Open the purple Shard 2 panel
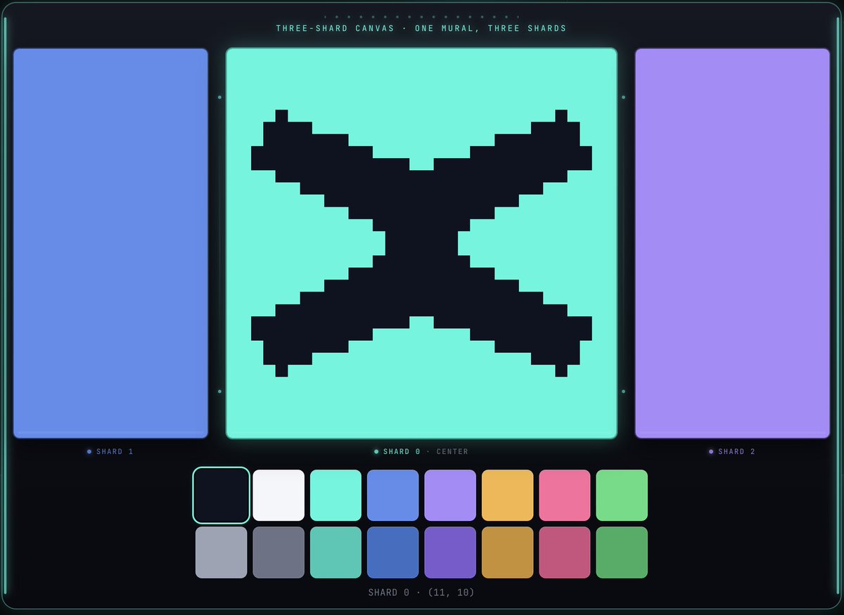This screenshot has width=844, height=615. coord(732,243)
